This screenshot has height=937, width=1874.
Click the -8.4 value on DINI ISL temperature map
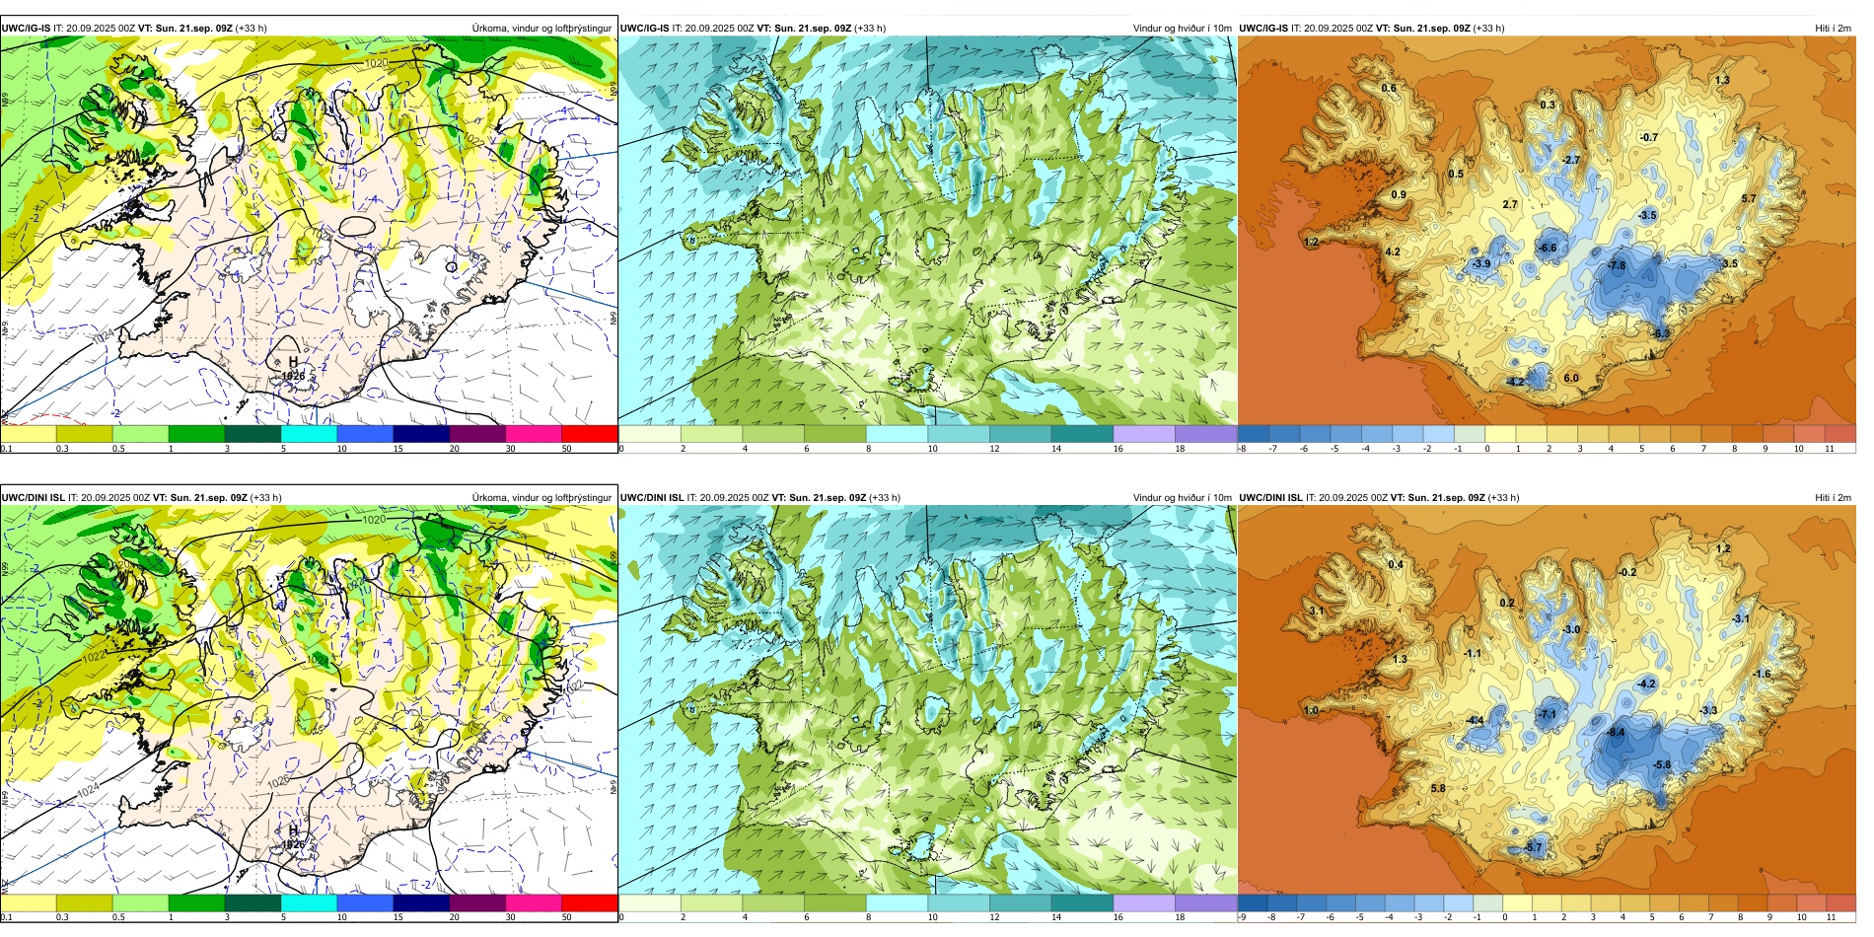(x=1616, y=734)
